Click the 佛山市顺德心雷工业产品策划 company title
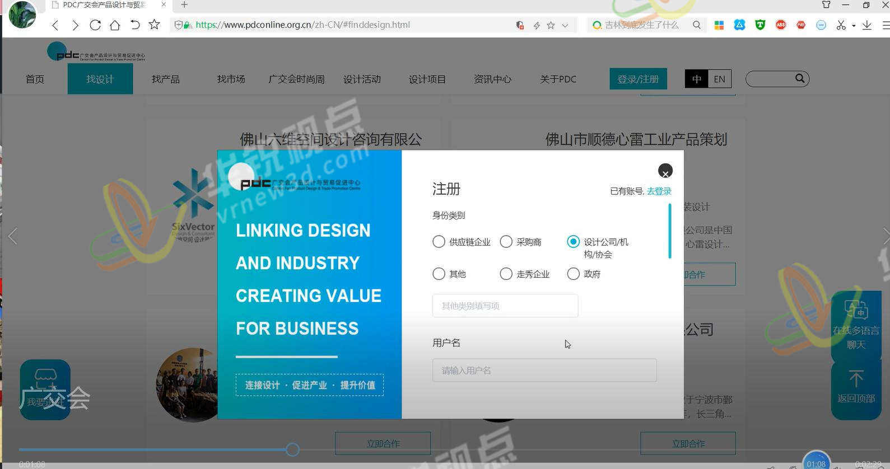This screenshot has width=890, height=469. [636, 139]
